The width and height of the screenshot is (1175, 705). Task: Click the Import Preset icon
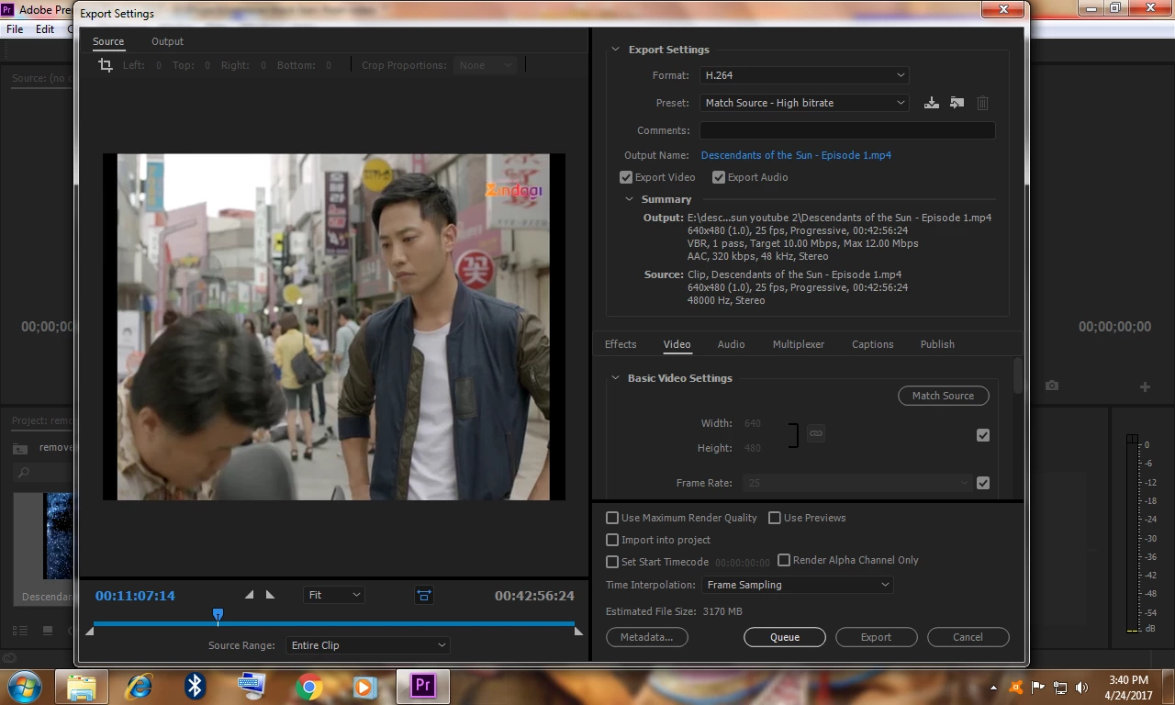pos(957,103)
